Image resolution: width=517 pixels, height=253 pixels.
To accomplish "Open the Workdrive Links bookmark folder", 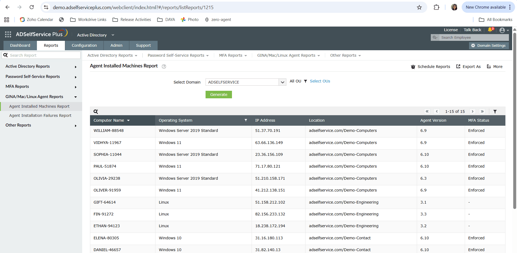I will coord(88,20).
